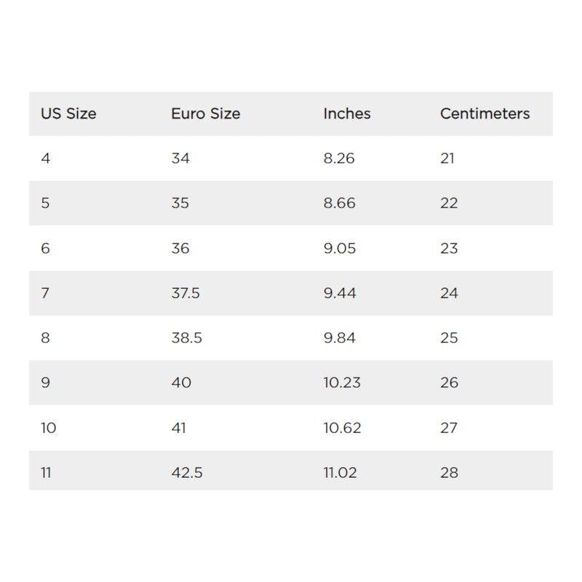The height and width of the screenshot is (582, 582).
Task: Click the 23 centimeters value
Action: click(449, 248)
